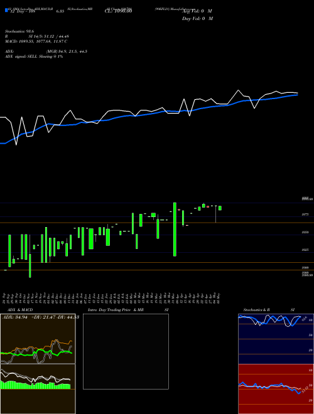The width and height of the screenshot is (314, 414).
Task: Click the last green candlestick on the chart
Action: (x=220, y=208)
